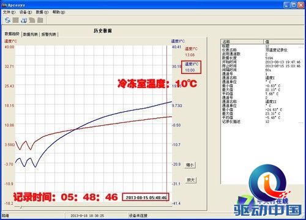Screen dimensions: 306x220
Task: Select the 仪表名称 property row
Action: (263, 50)
